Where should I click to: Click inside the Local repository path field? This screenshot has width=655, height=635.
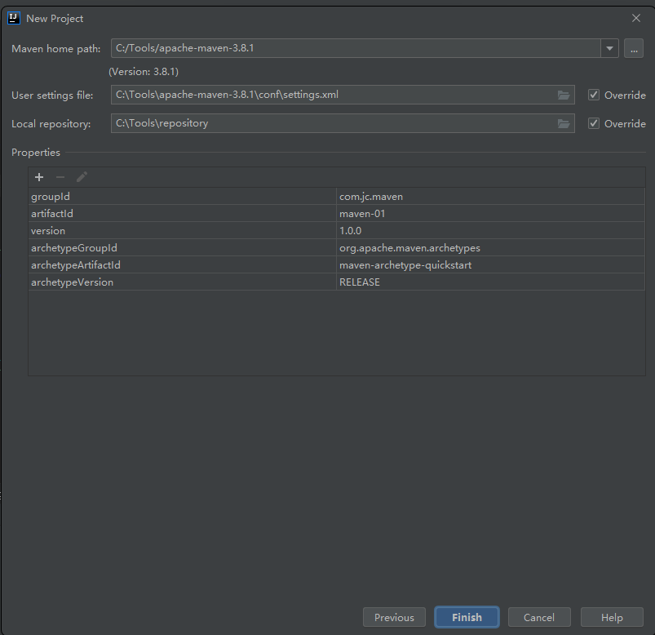[326, 123]
